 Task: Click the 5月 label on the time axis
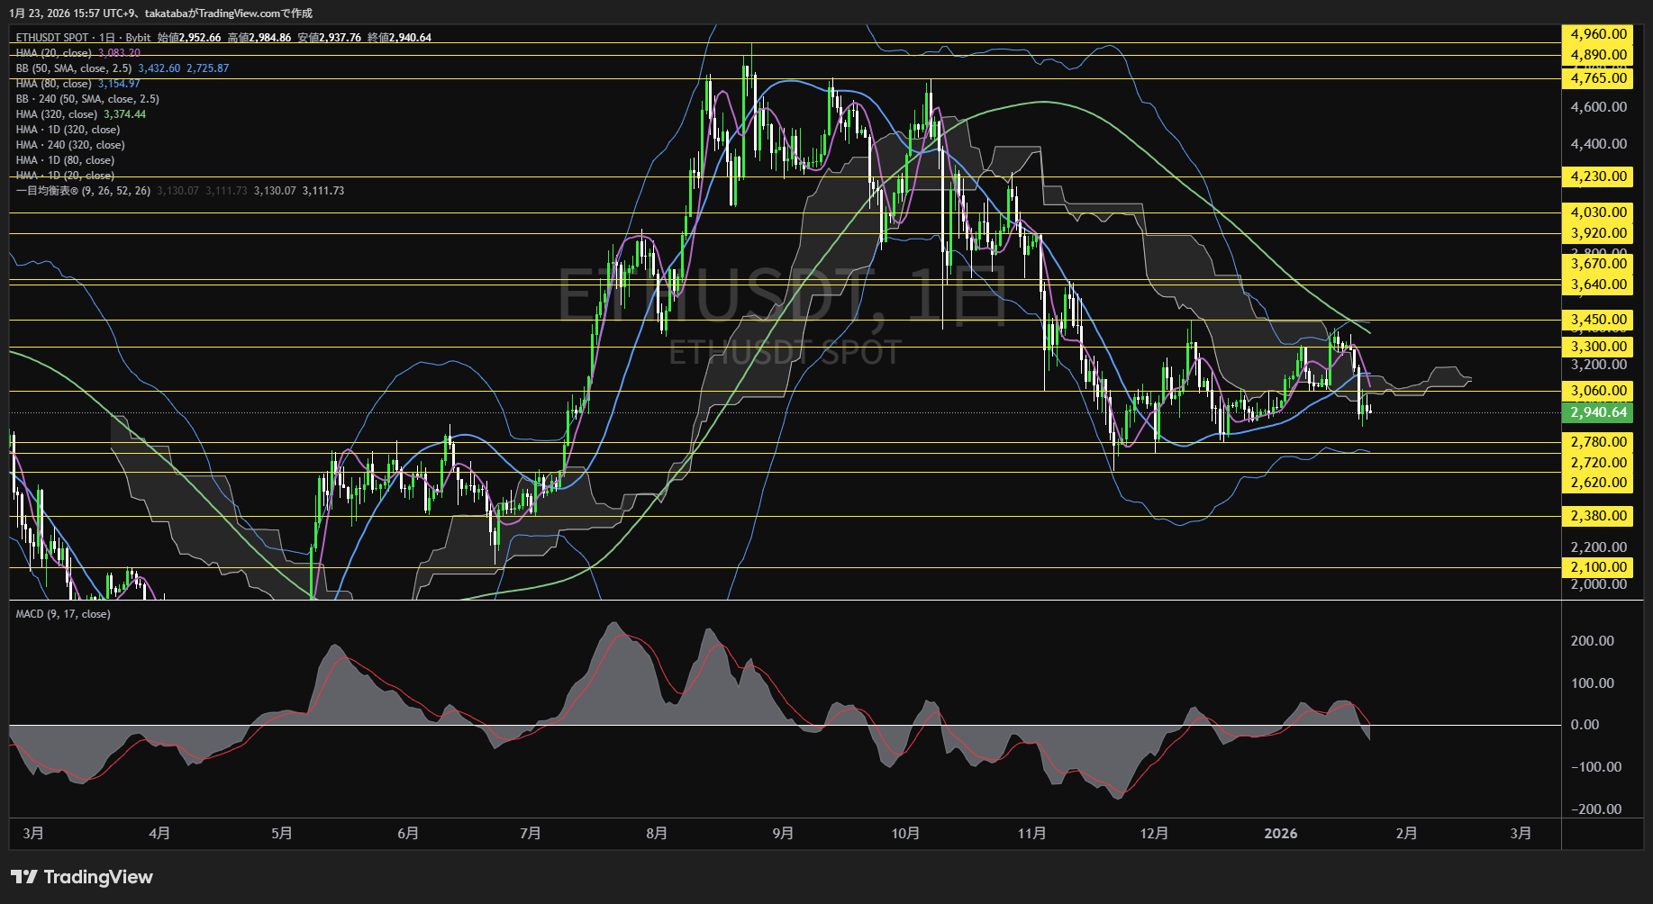point(282,834)
